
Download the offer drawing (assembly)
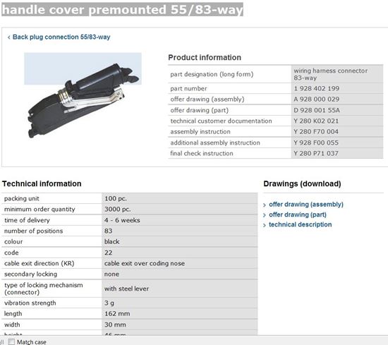(306, 205)
